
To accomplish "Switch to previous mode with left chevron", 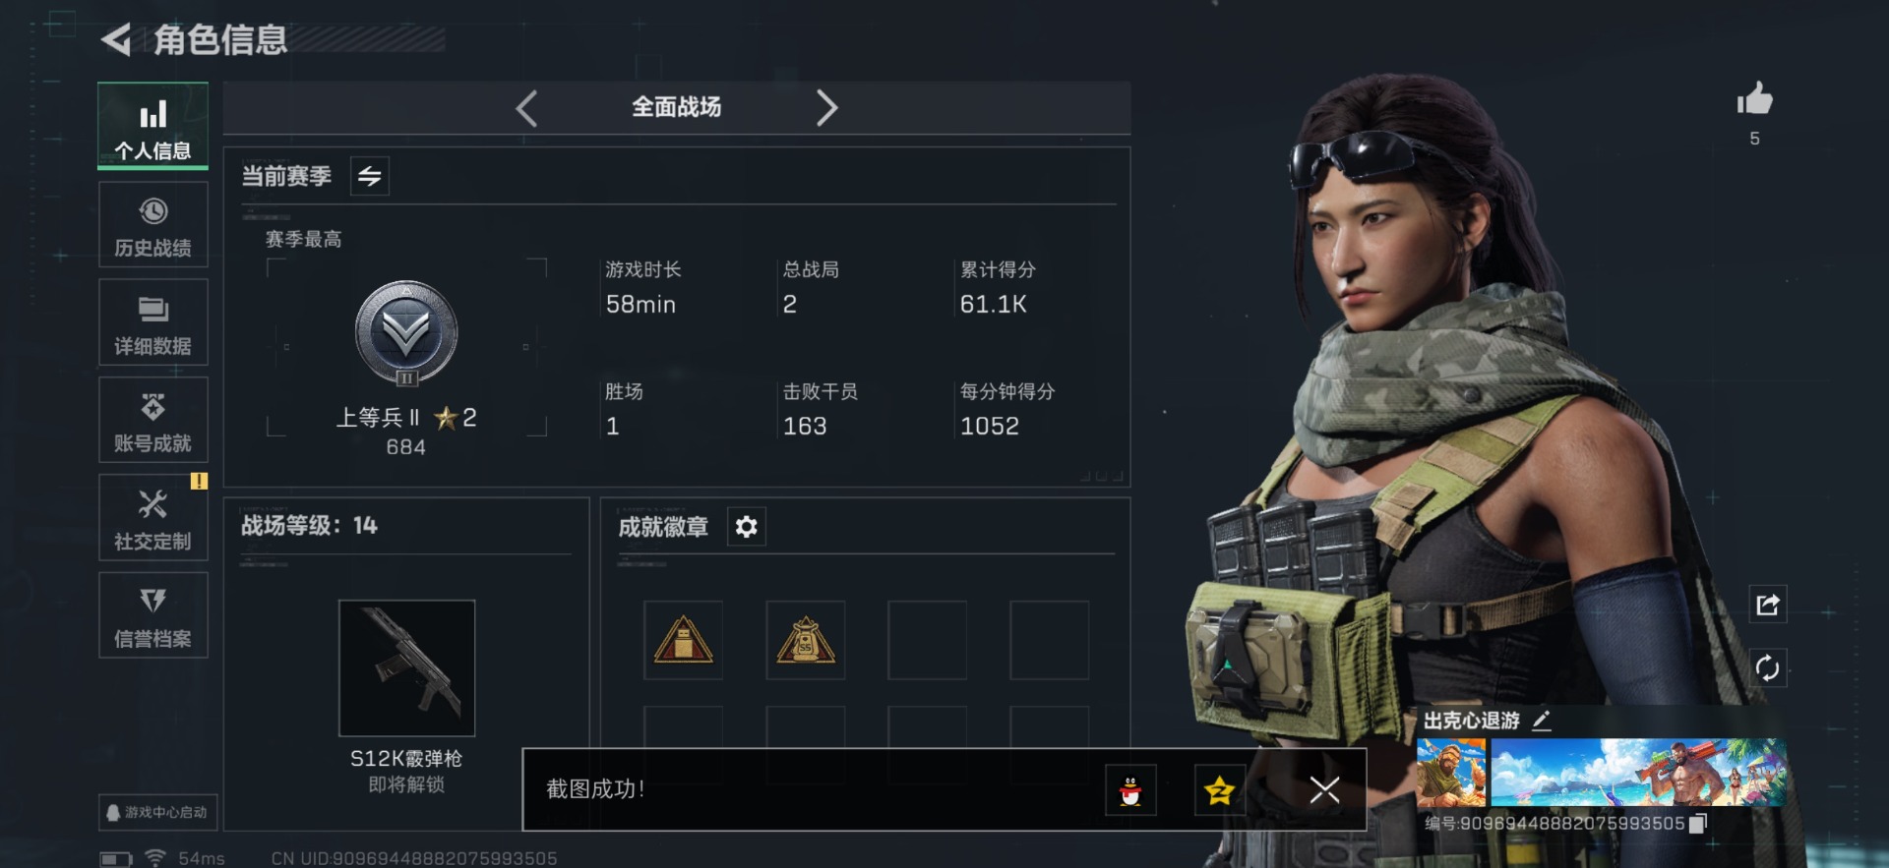I will point(526,107).
